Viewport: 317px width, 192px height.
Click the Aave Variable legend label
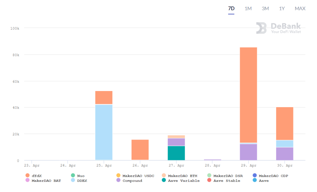[x=183, y=181]
